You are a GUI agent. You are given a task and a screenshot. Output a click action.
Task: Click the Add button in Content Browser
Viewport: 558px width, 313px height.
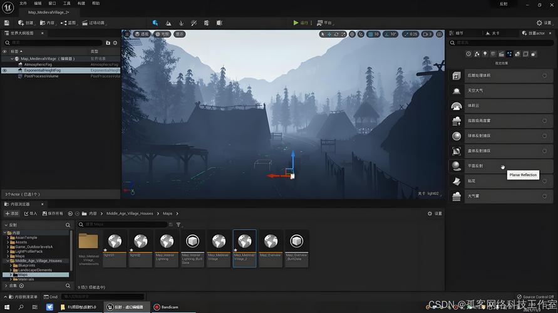tap(12, 213)
